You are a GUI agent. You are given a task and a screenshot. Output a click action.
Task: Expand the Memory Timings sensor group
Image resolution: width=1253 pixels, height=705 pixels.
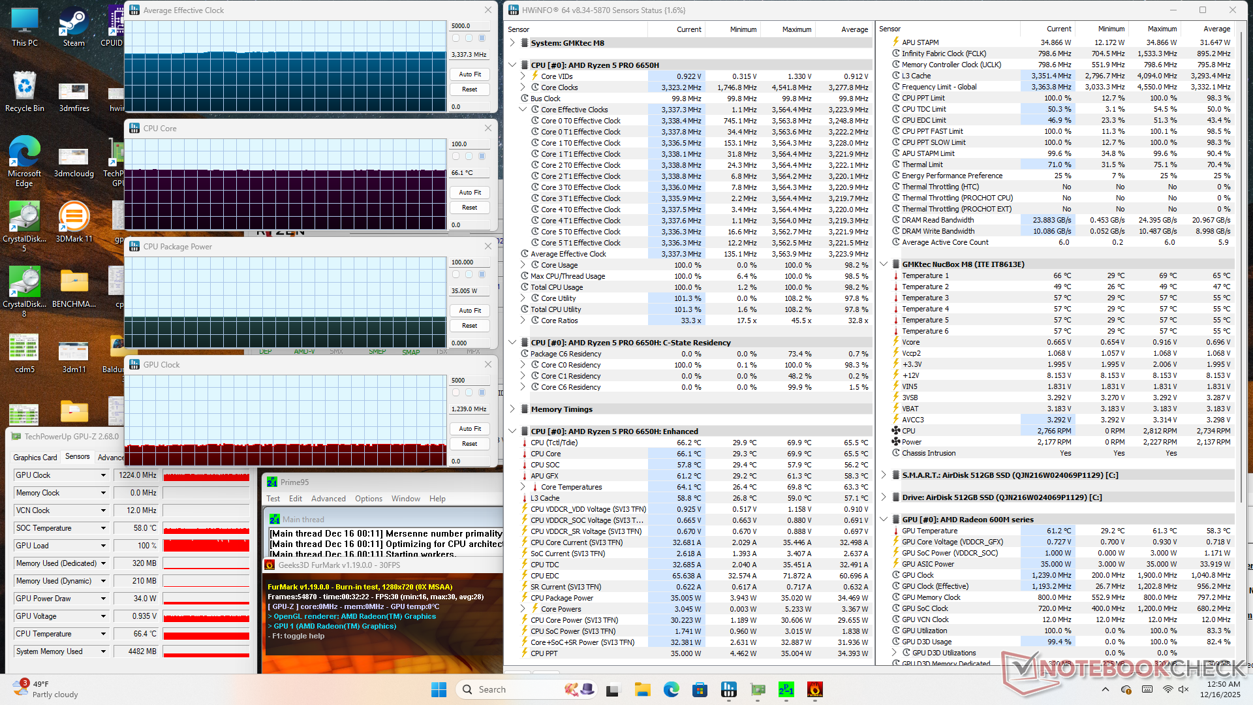(512, 409)
